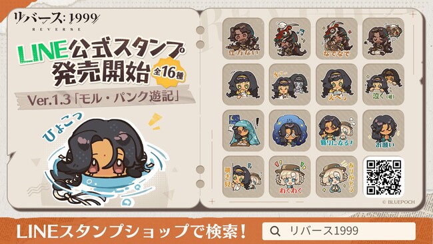Select the blue starry circle sticker
The height and width of the screenshot is (244, 433).
click(290, 131)
